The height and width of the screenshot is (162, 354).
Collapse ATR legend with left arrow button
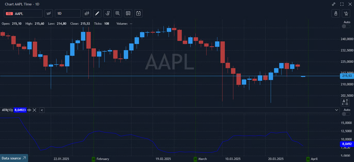click(42, 110)
